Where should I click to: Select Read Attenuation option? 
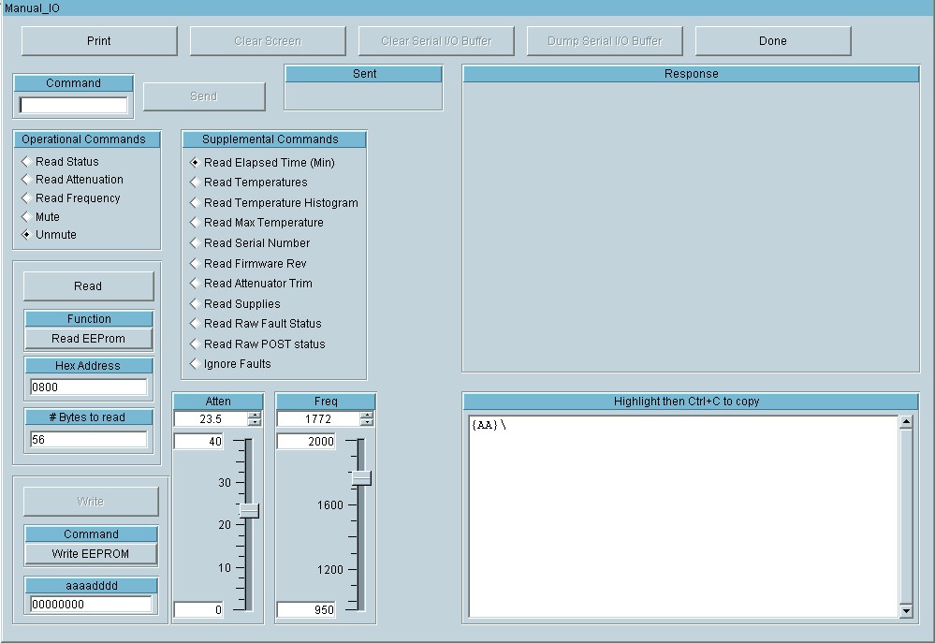tap(26, 180)
